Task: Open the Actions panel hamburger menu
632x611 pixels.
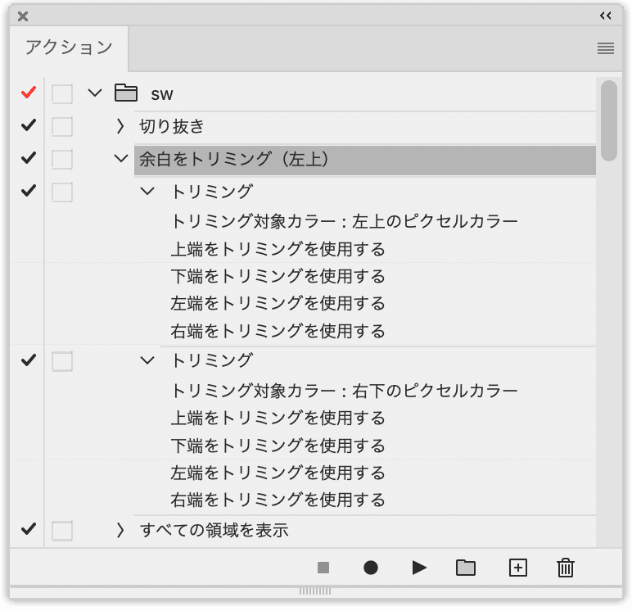Action: pyautogui.click(x=606, y=48)
